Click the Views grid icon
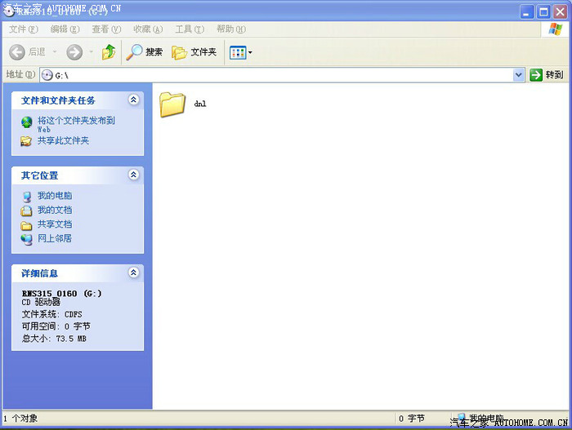 tap(237, 52)
